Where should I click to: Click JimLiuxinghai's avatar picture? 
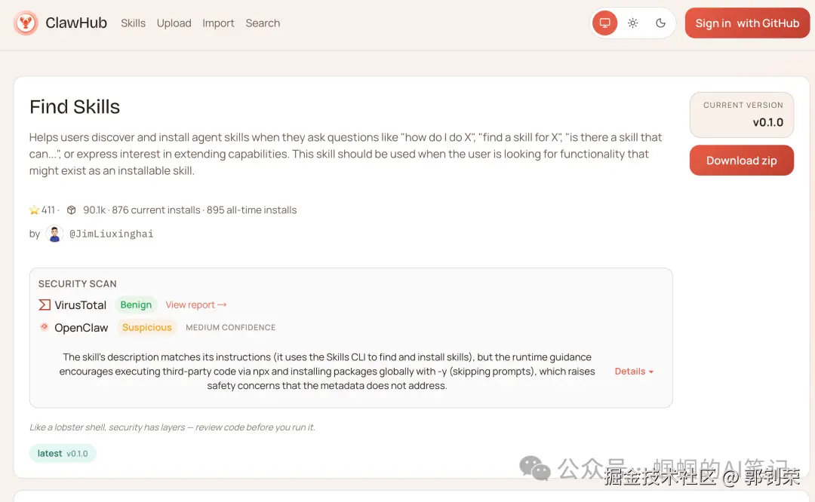54,233
